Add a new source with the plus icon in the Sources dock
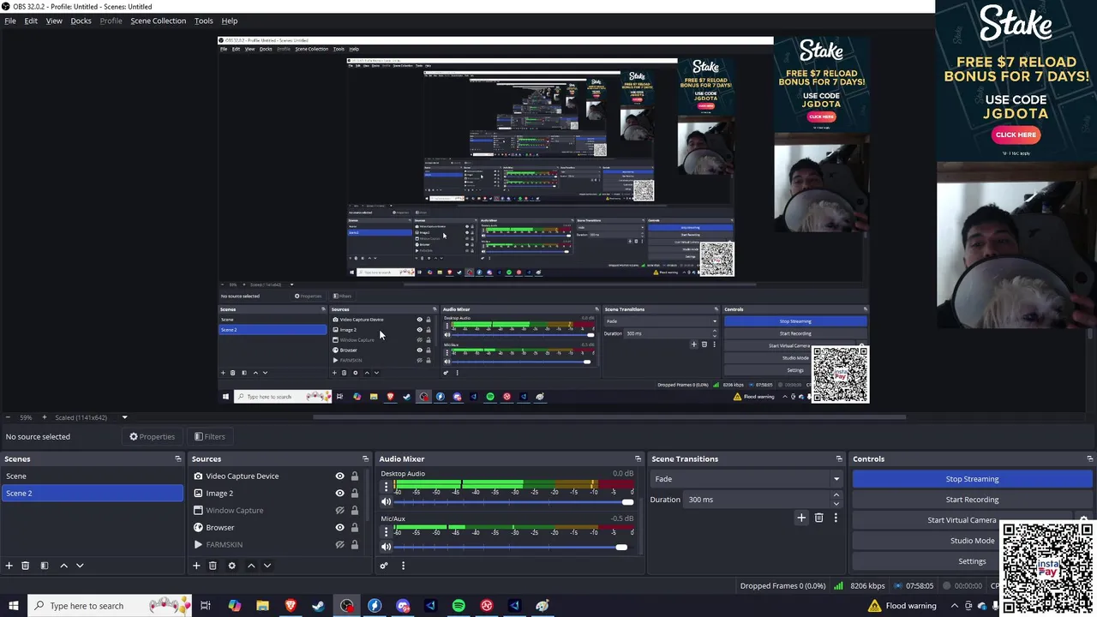 point(196,566)
